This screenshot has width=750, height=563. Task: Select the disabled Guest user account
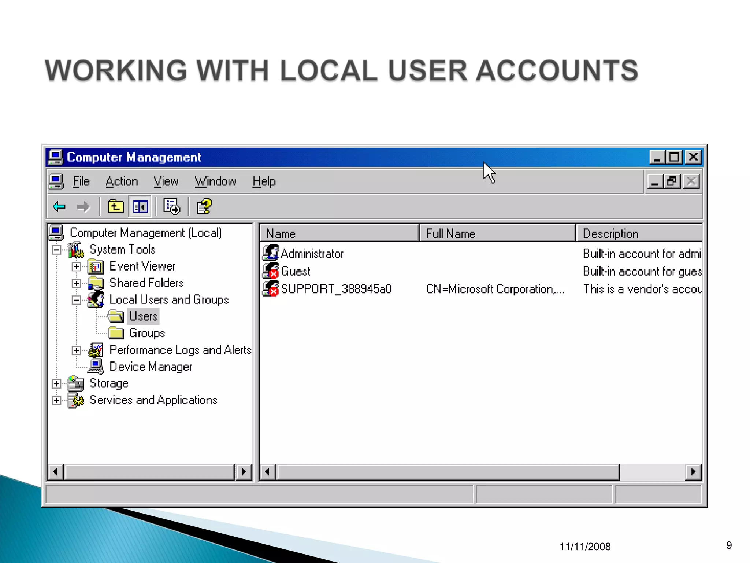(295, 272)
